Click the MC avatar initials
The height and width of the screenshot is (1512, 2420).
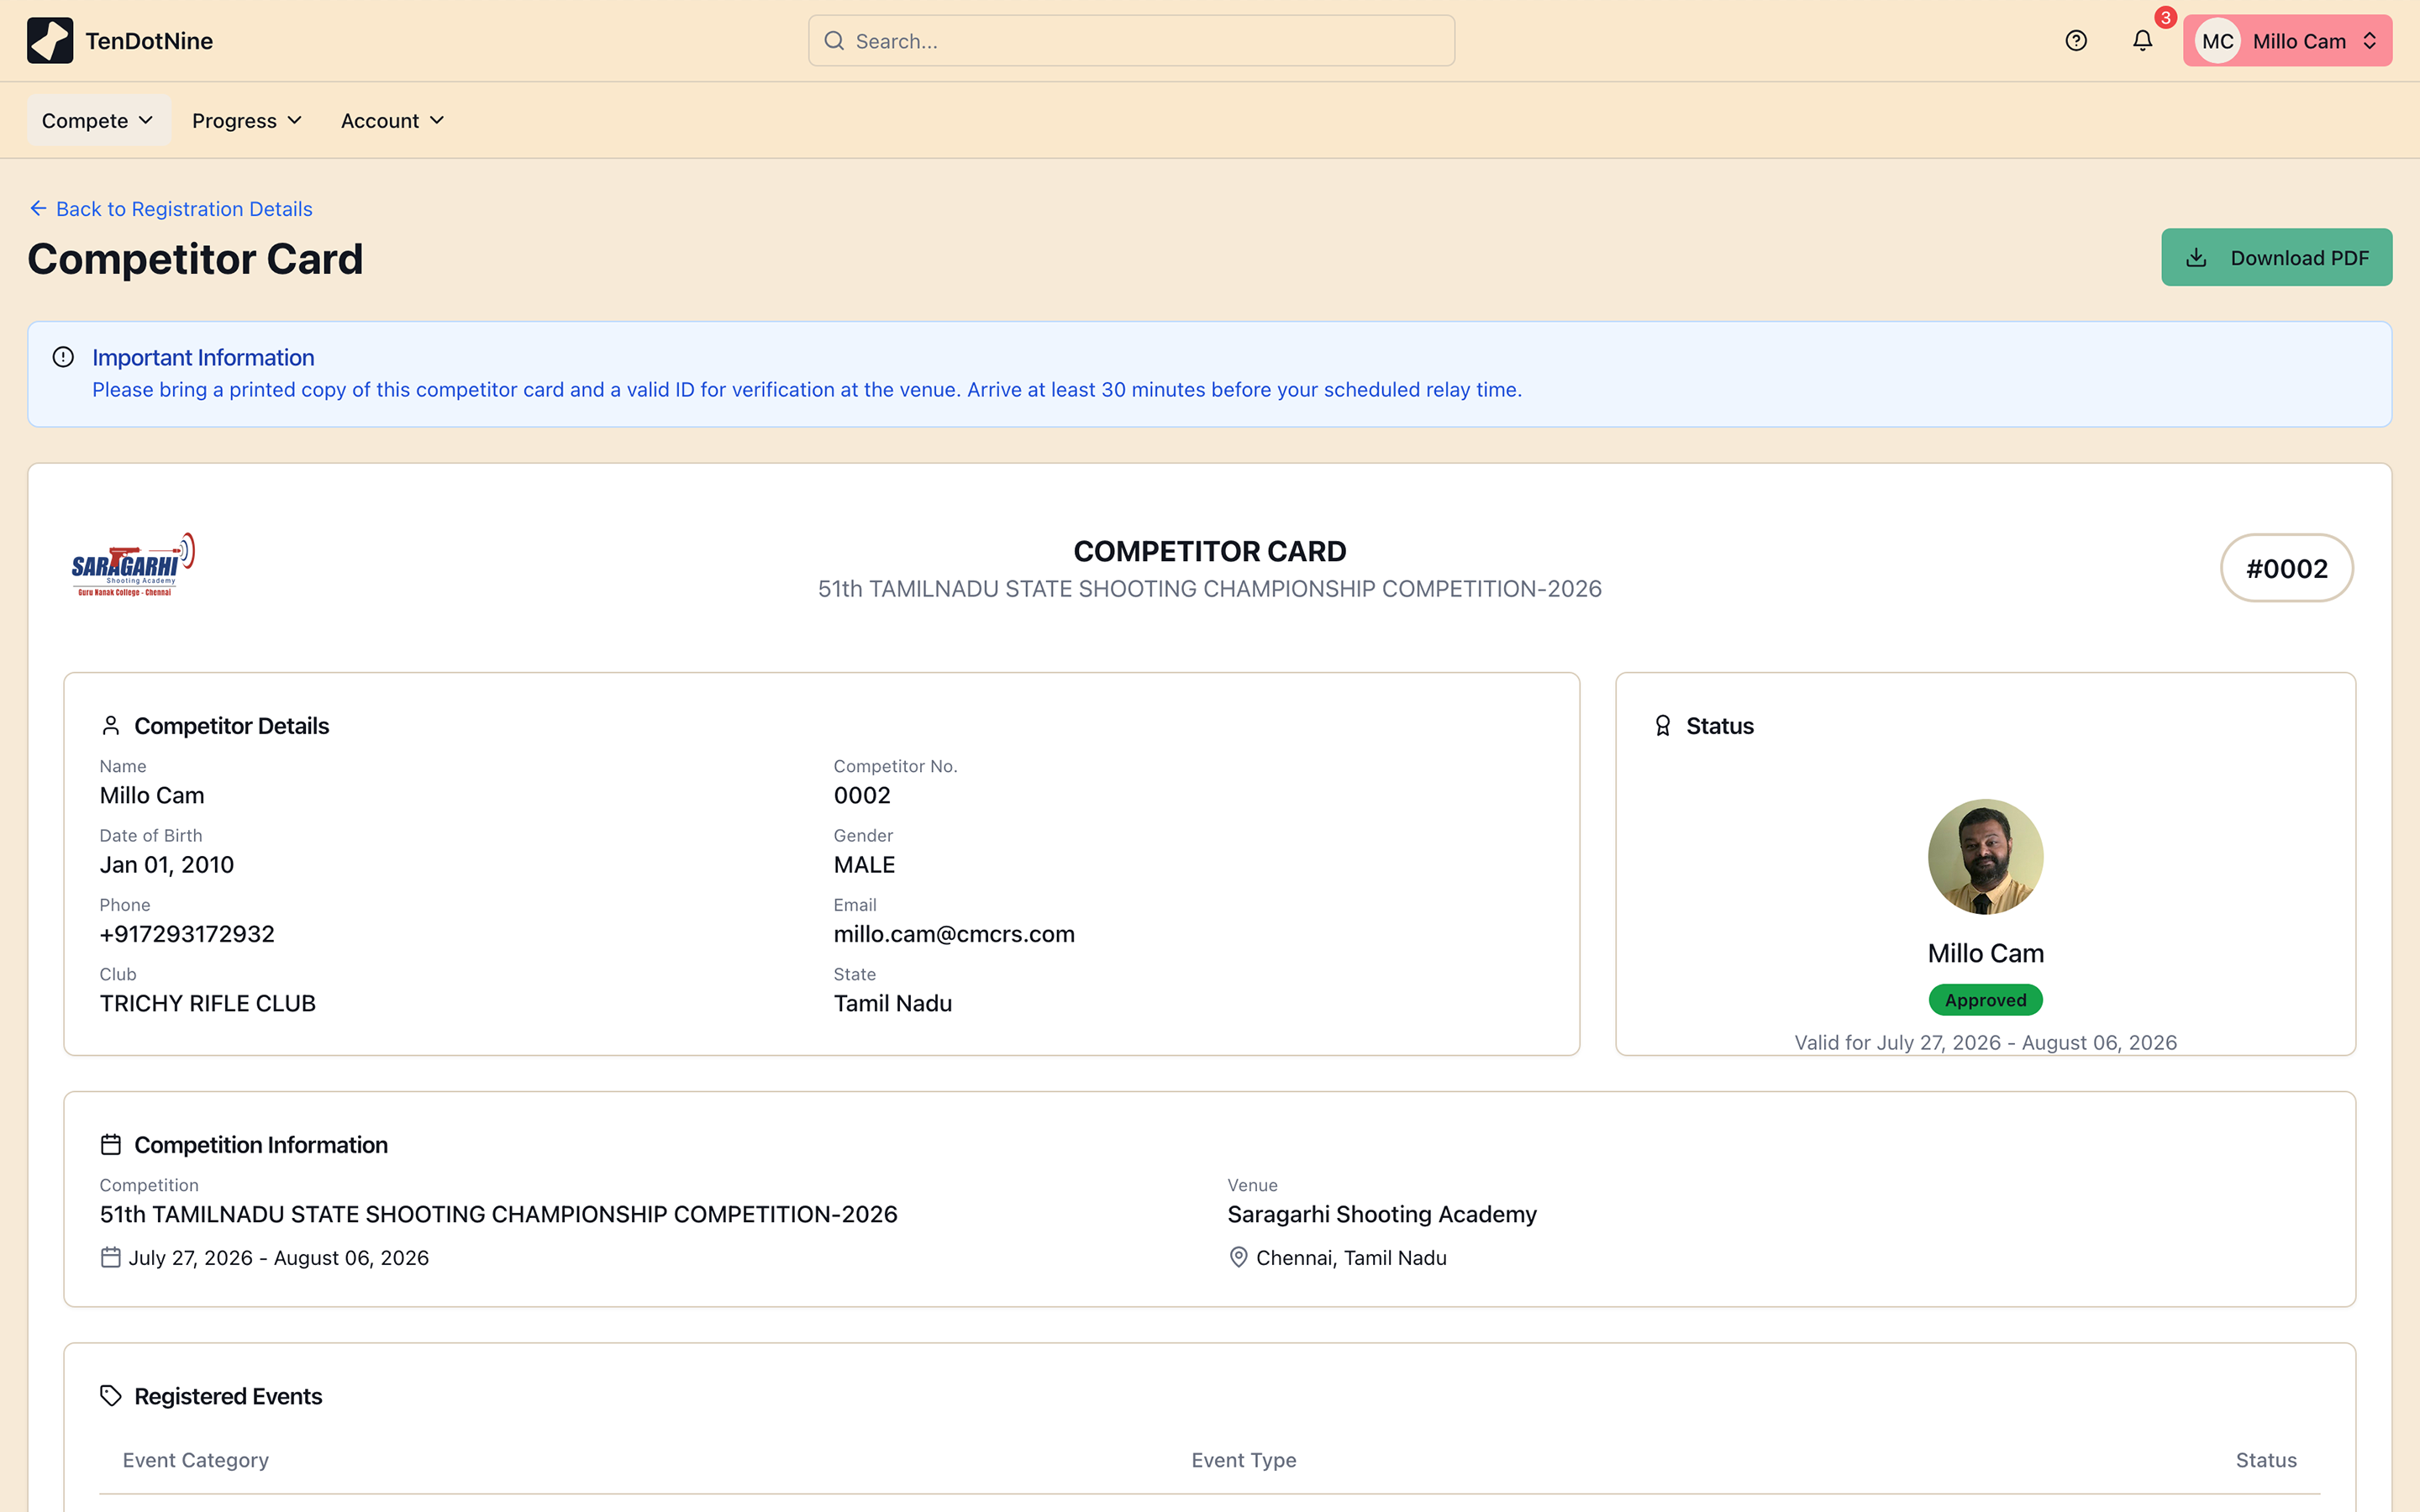[2217, 41]
